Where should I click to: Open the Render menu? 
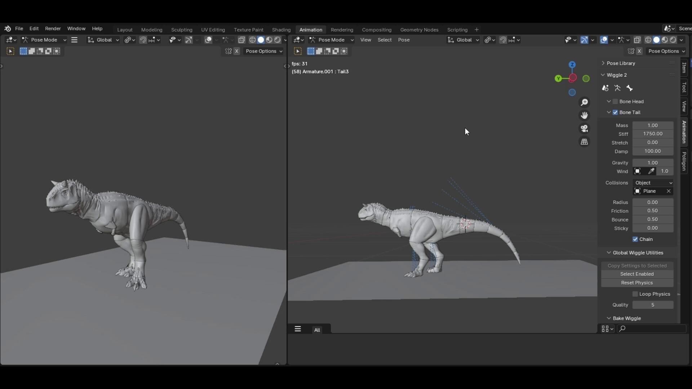53,28
